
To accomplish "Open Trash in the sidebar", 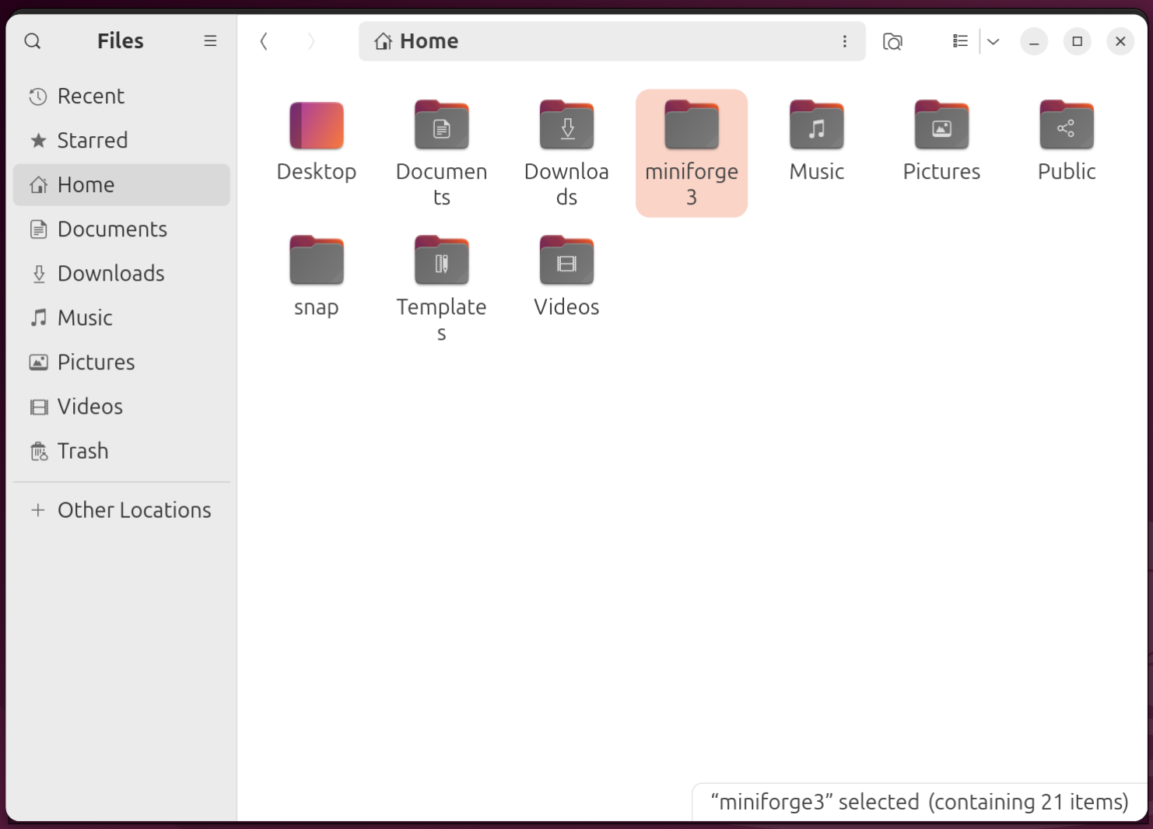I will pos(121,451).
